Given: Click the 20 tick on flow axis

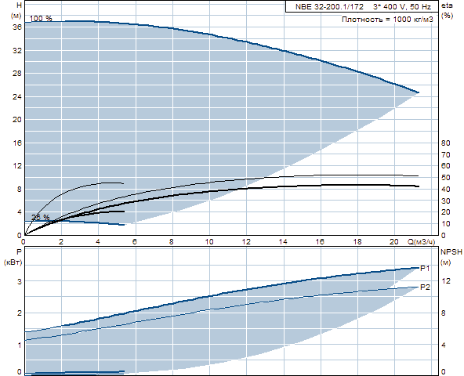Looking at the screenshot, I should pyautogui.click(x=394, y=242).
